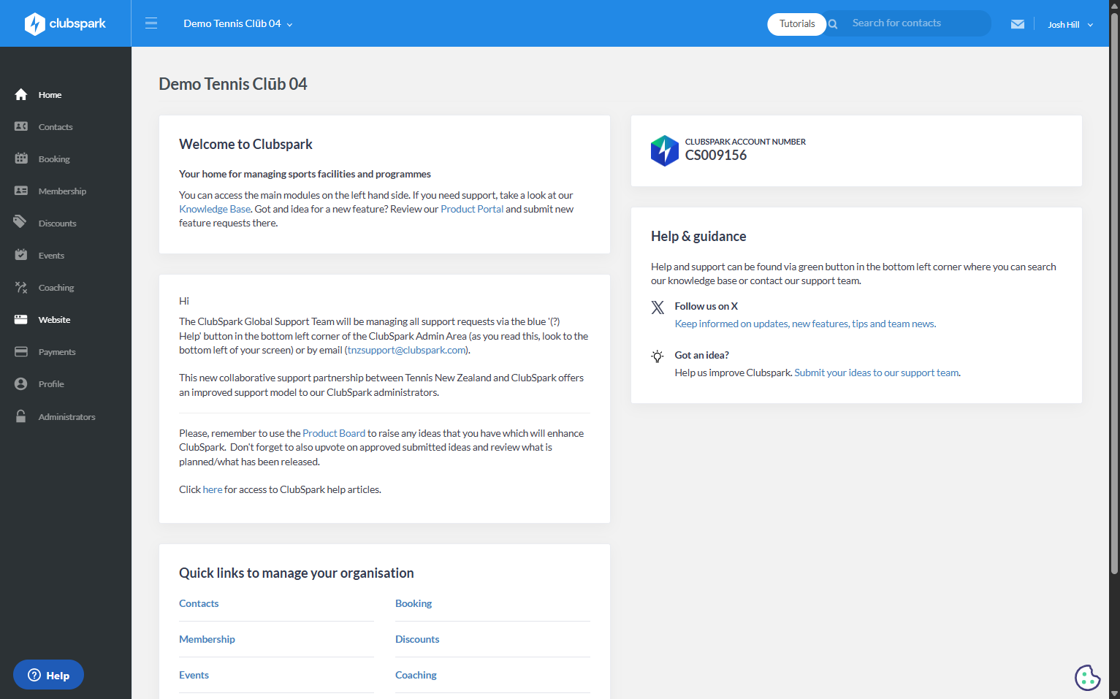Open the Membership quick link
Image resolution: width=1120 pixels, height=699 pixels.
[207, 639]
